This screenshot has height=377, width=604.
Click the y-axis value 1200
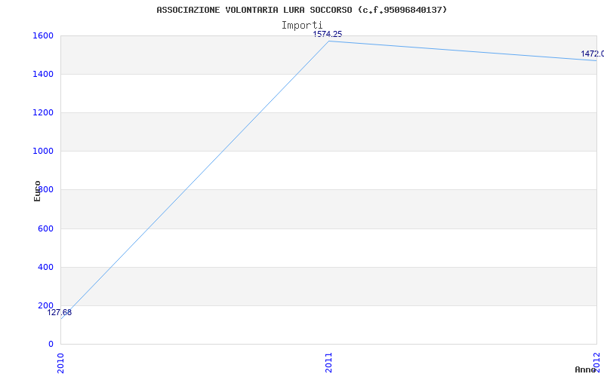(43, 112)
